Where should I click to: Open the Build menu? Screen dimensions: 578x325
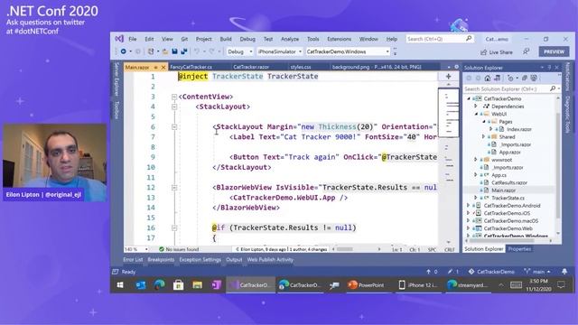[226, 39]
